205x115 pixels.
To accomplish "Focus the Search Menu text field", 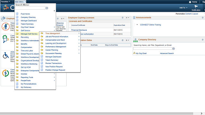I will tap(30, 8).
